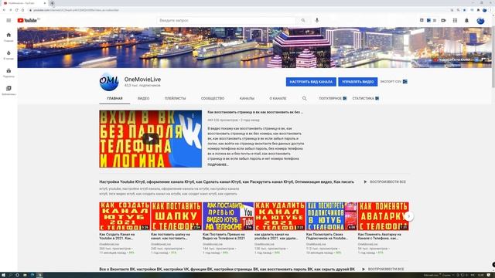Image resolution: width=495 pixels, height=278 pixels.
Task: Open the Сообщество tab
Action: (213, 98)
